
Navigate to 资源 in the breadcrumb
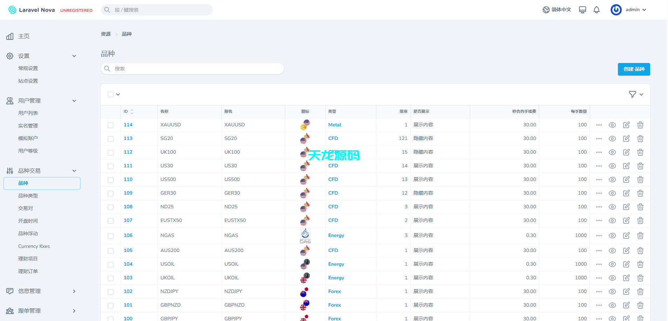click(x=106, y=34)
